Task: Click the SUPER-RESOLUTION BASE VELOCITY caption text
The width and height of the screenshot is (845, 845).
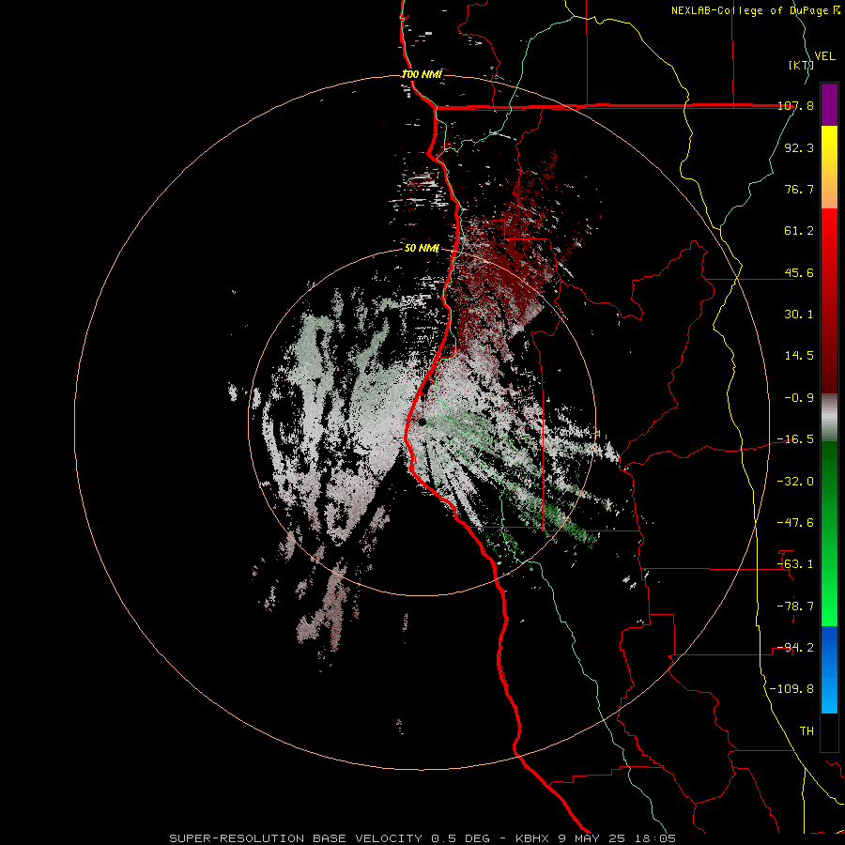Action: coord(296,838)
